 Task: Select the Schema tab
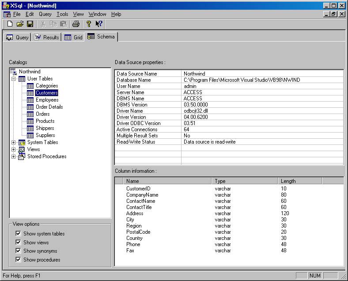pyautogui.click(x=101, y=37)
